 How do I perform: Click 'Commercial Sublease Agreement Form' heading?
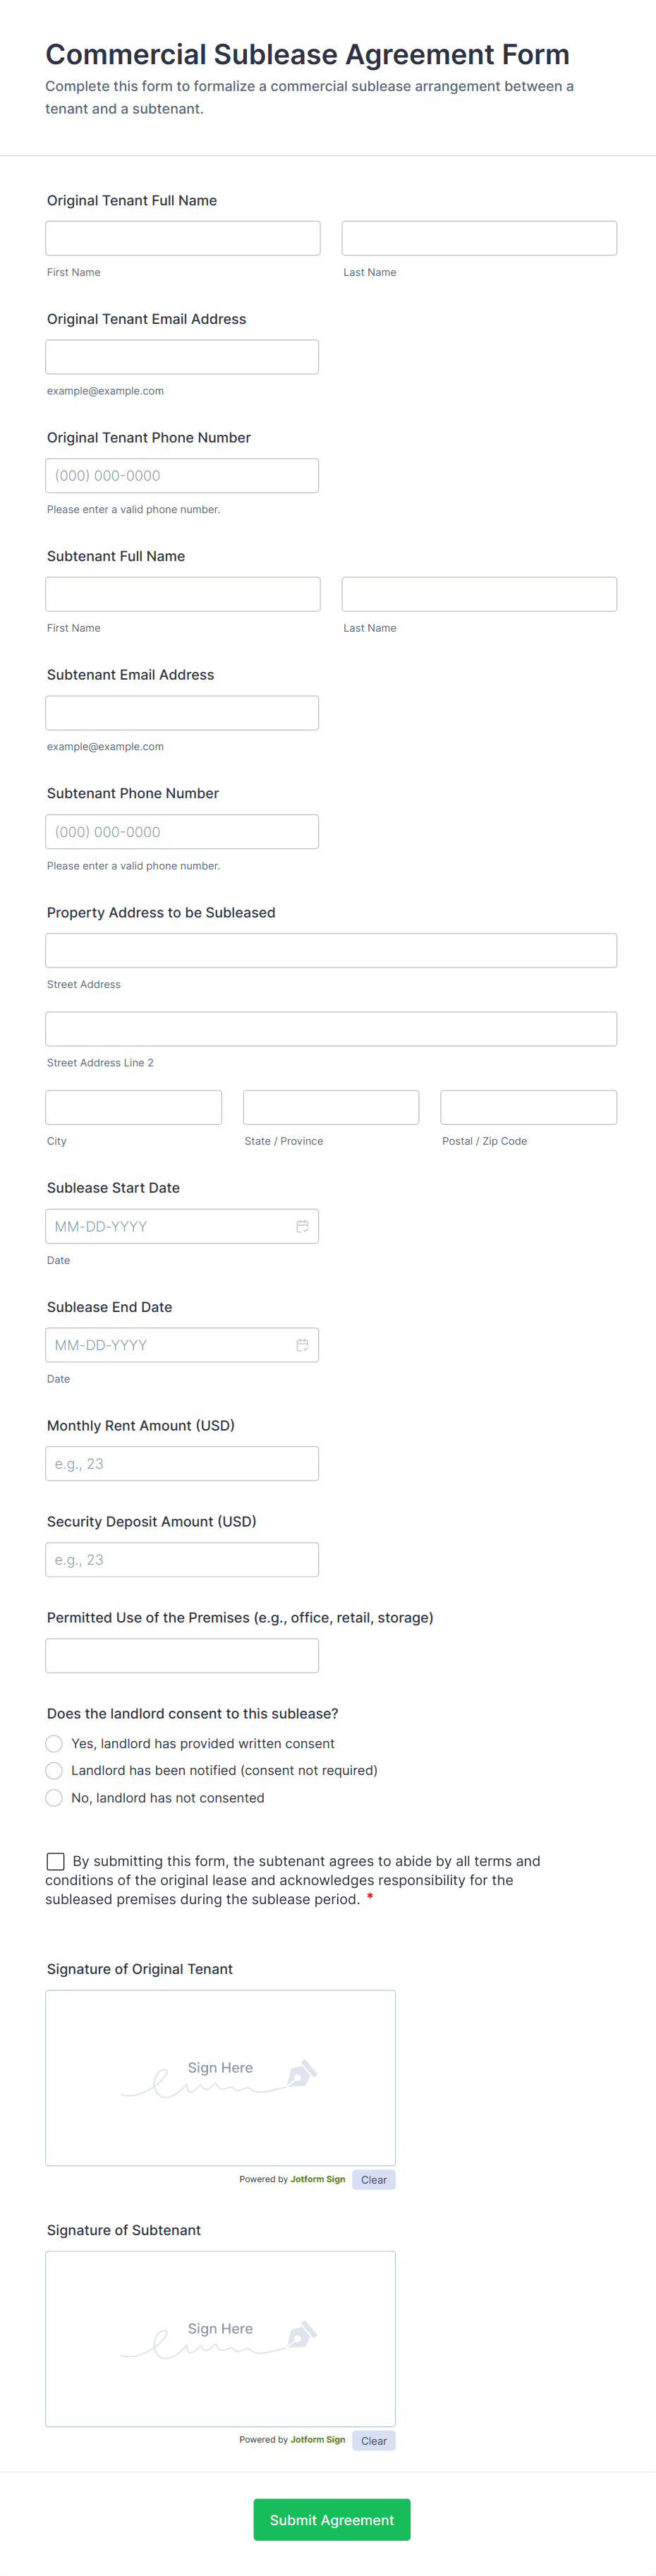[x=307, y=54]
